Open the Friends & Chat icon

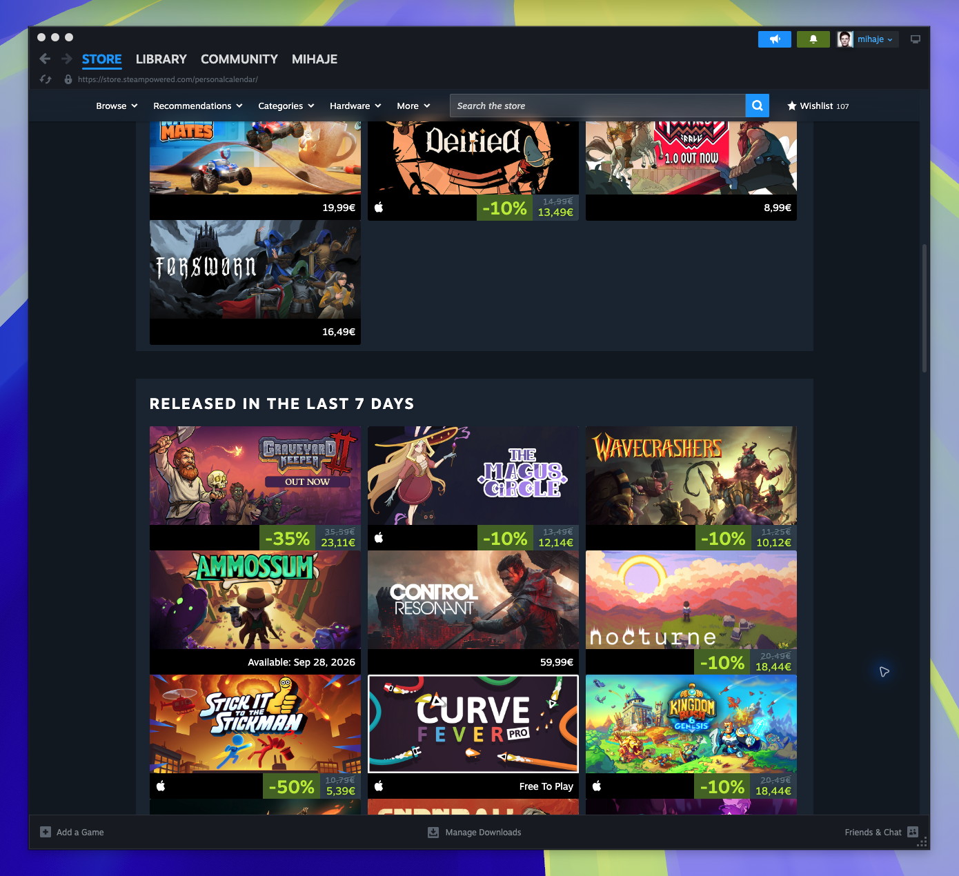tap(913, 832)
